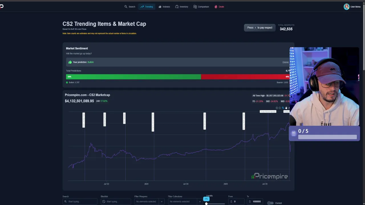Click the CS2 Trending Items & Market Cap heading
This screenshot has height=205, width=365.
pos(104,24)
